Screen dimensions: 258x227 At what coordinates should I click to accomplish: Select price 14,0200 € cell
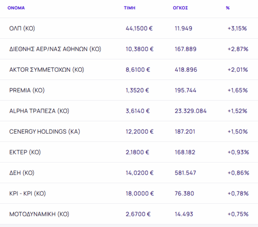pyautogui.click(x=139, y=173)
